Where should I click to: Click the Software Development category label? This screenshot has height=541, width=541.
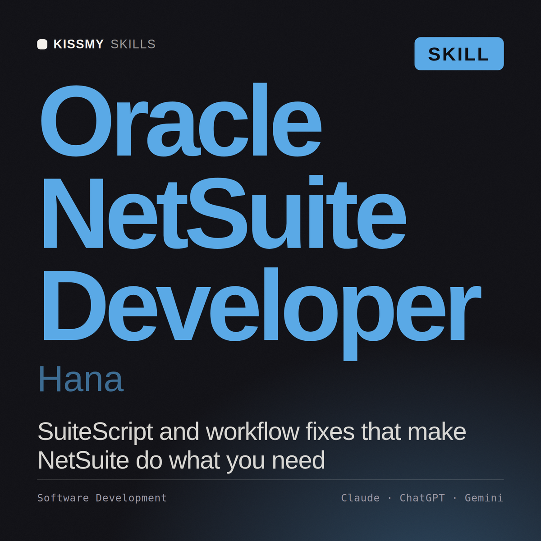tap(102, 498)
